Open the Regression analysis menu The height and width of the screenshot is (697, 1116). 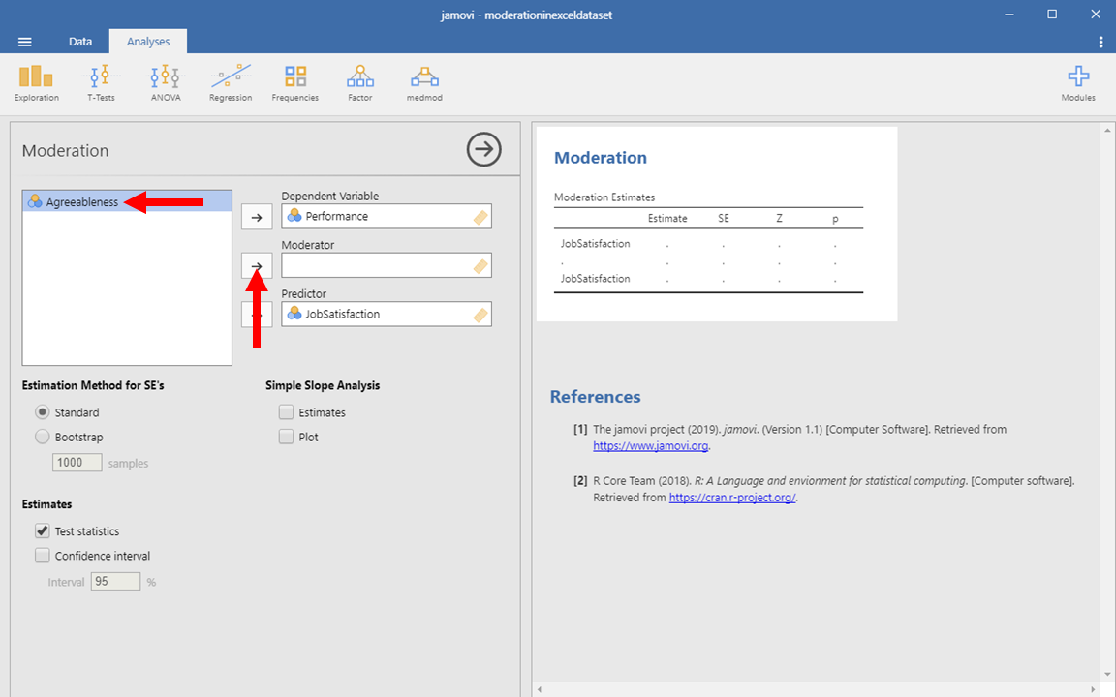pyautogui.click(x=231, y=83)
